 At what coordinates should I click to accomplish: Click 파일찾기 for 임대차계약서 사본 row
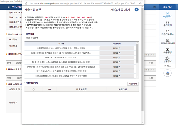pyautogui.click(x=117, y=48)
